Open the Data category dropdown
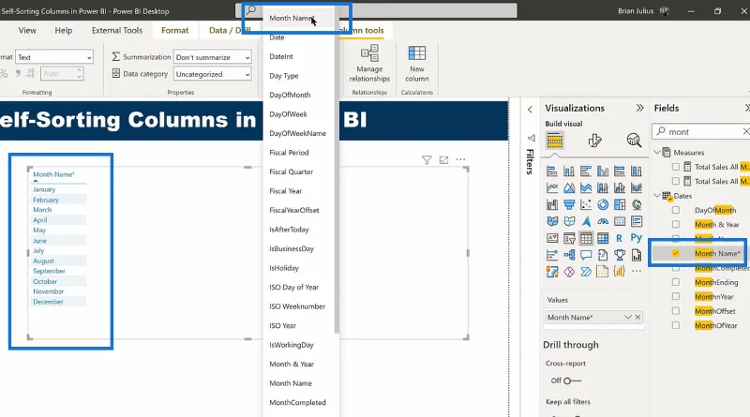Viewport: 750px width, 417px height. 213,74
